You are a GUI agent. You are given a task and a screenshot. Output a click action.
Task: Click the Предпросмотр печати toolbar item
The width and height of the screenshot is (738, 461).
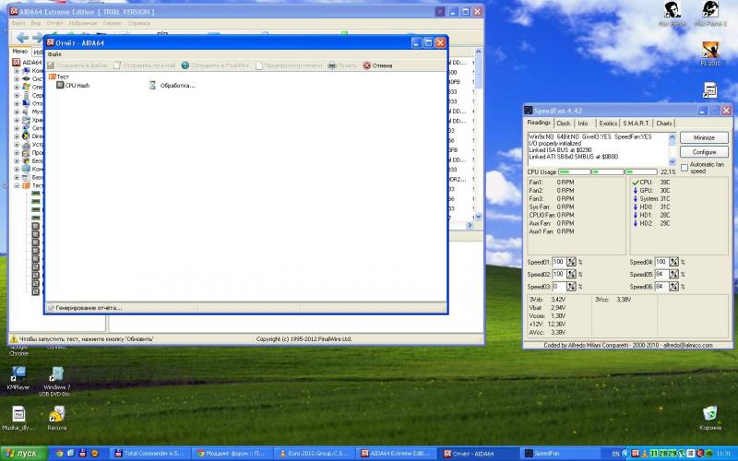click(289, 65)
